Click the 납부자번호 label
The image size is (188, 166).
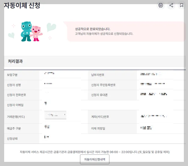coord(98,75)
